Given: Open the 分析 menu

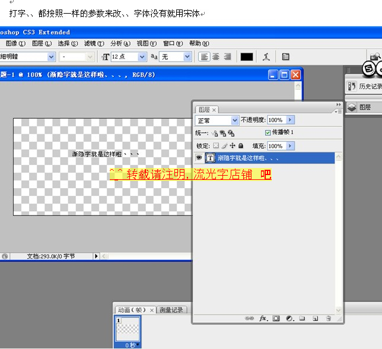Looking at the screenshot, I should pyautogui.click(x=120, y=43).
